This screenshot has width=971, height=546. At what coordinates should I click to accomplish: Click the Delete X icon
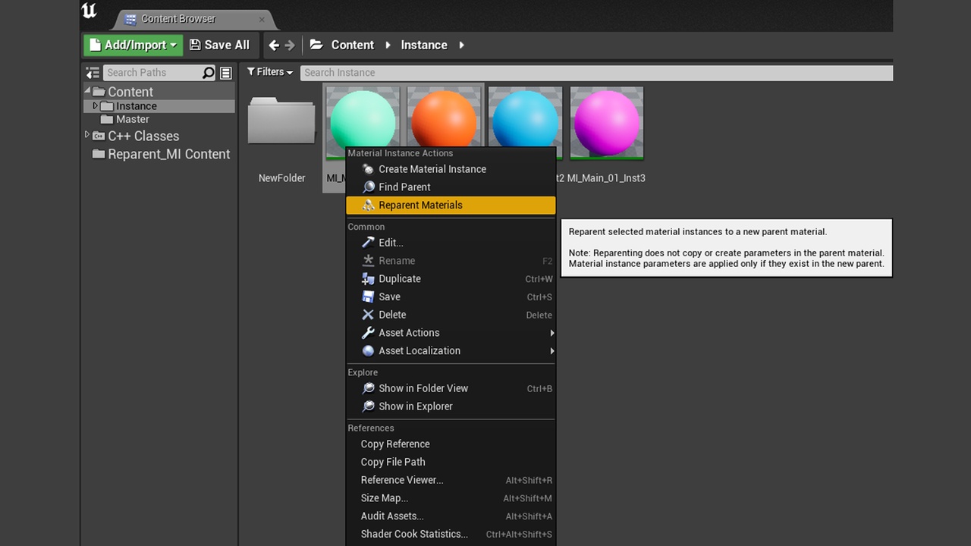[x=368, y=315]
